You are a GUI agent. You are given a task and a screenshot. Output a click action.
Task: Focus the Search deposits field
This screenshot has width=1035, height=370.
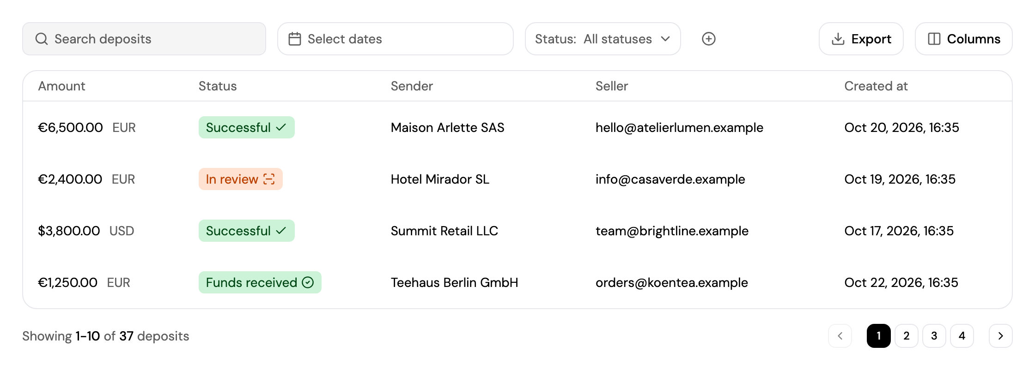tap(144, 39)
